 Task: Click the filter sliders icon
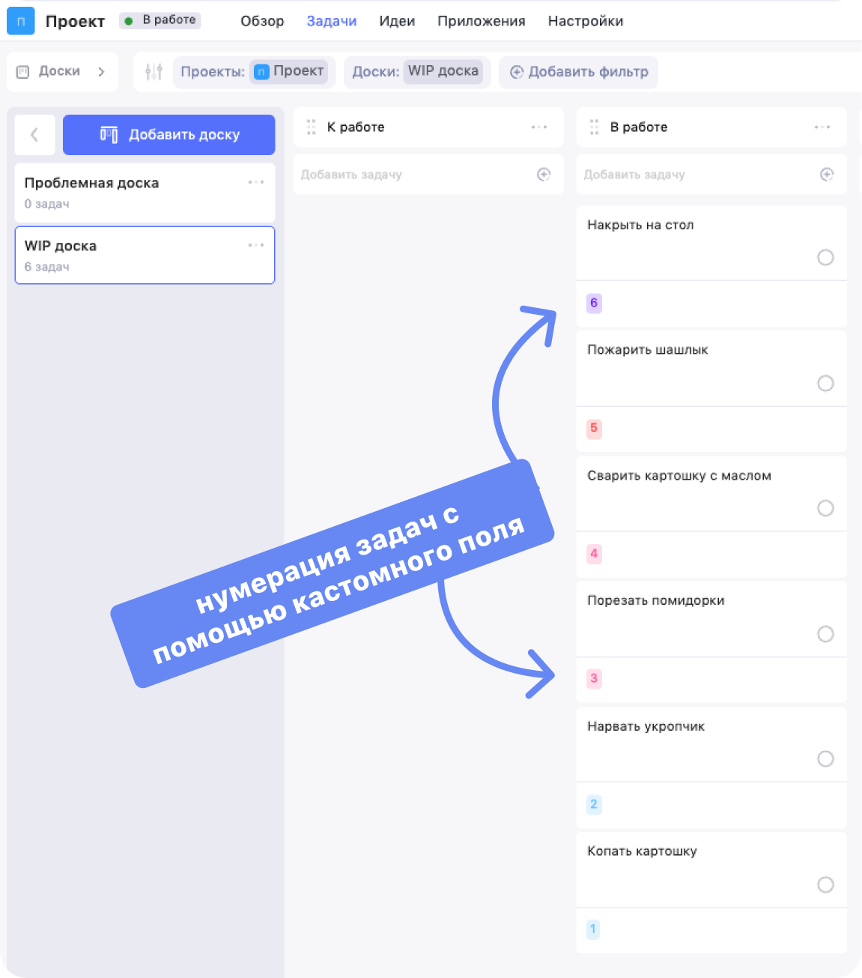154,72
